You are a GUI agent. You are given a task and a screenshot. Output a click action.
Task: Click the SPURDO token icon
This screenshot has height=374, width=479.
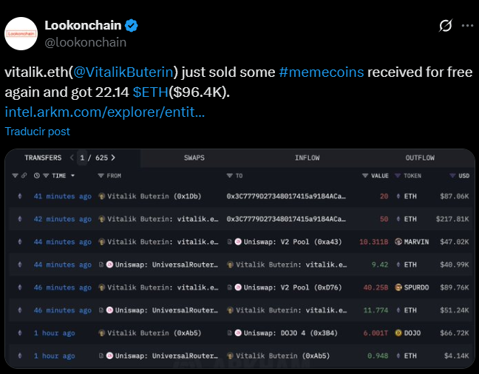[398, 288]
